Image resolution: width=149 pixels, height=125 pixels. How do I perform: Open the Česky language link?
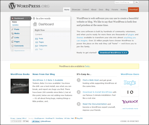click(x=87, y=66)
